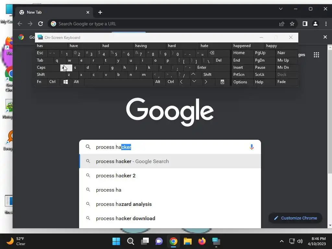The height and width of the screenshot is (249, 332).
Task: Open the weather widget showing 52°F
Action: [16, 241]
